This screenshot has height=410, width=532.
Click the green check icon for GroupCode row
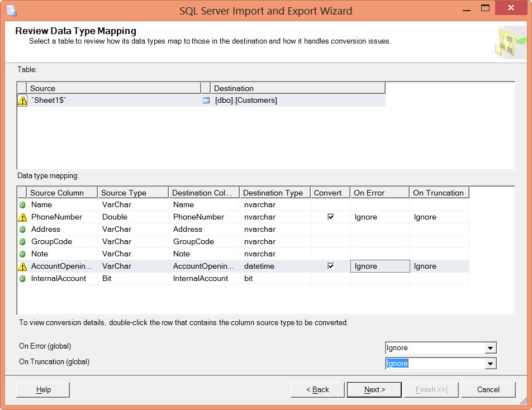coord(22,242)
